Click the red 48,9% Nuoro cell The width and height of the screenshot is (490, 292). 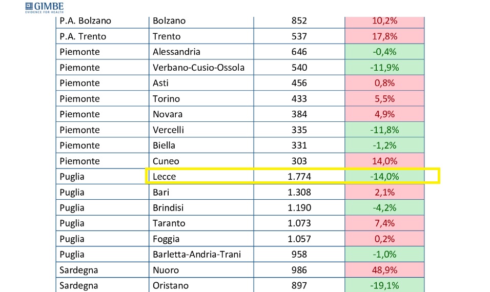pos(384,270)
